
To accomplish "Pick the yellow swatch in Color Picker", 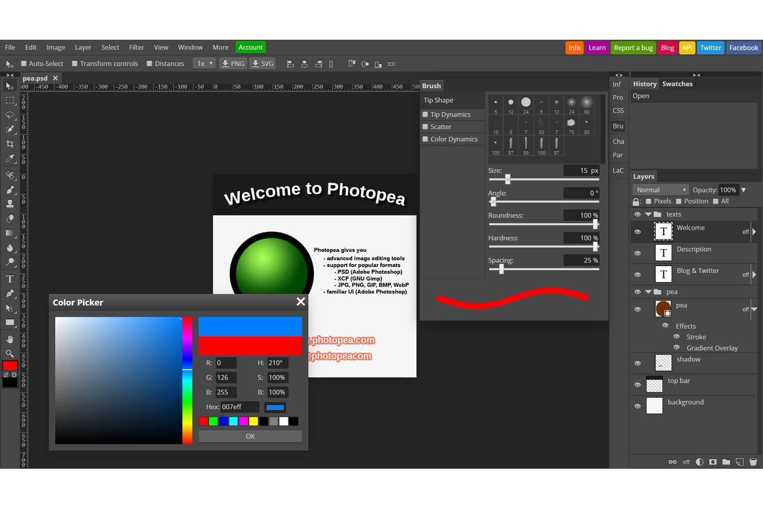I will [253, 421].
